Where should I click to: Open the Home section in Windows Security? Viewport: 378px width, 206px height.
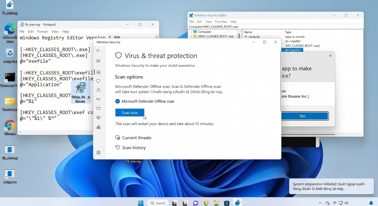coord(98,72)
